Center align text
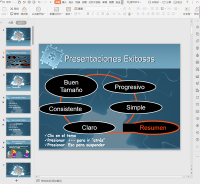This screenshot has width=200, height=184. pos(143,14)
